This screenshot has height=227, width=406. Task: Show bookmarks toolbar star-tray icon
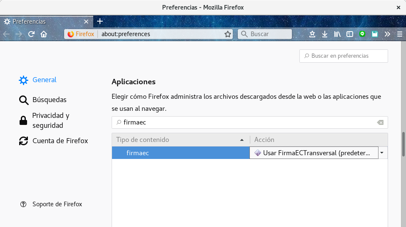click(312, 34)
